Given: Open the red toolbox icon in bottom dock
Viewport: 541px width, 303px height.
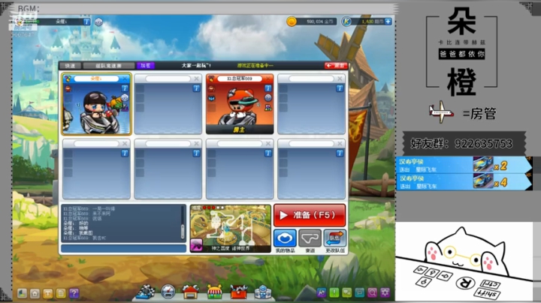Looking at the screenshot, I should (x=239, y=292).
